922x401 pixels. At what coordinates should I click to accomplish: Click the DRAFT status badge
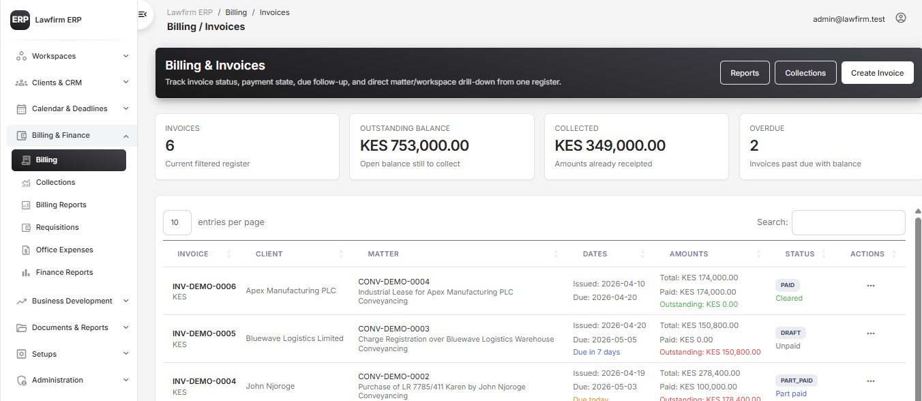[791, 333]
